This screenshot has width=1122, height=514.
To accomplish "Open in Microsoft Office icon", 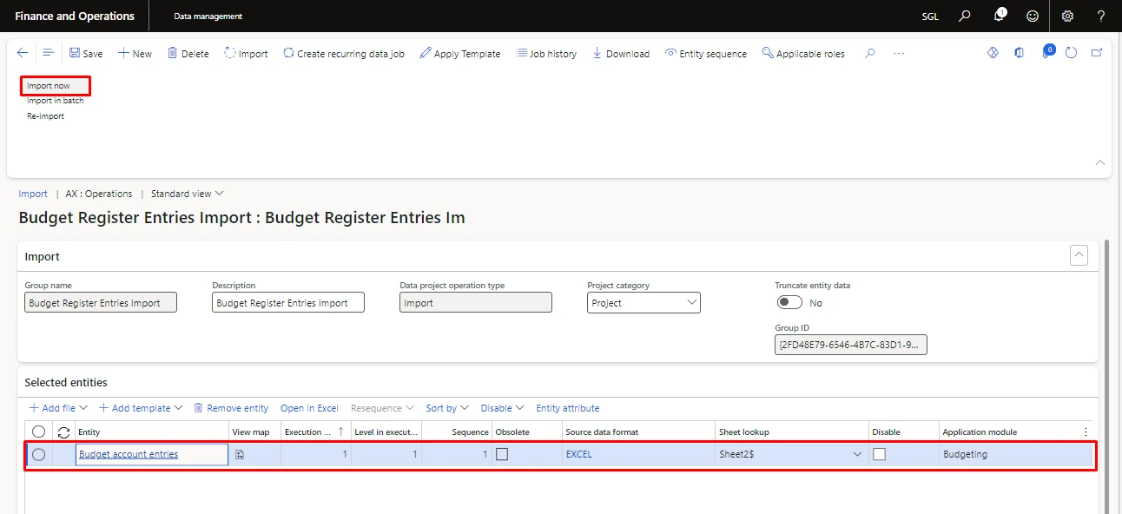I will (x=1020, y=53).
